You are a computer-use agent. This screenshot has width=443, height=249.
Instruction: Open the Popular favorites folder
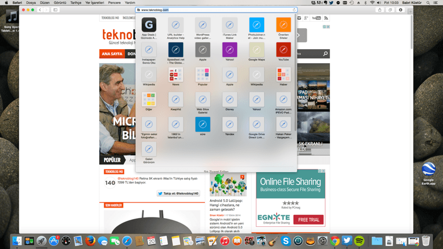203,75
